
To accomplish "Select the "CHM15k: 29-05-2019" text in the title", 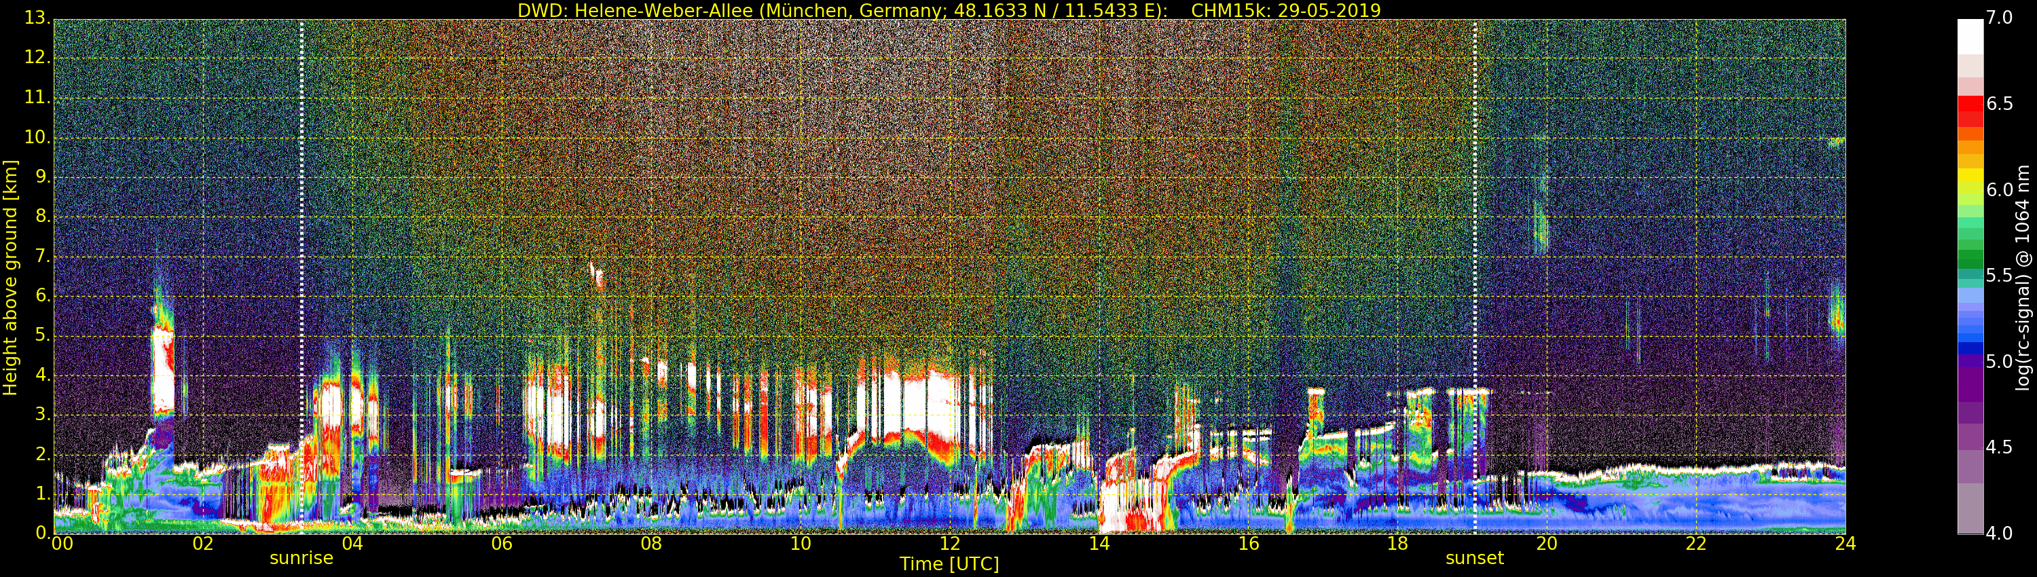I will pyautogui.click(x=1286, y=10).
